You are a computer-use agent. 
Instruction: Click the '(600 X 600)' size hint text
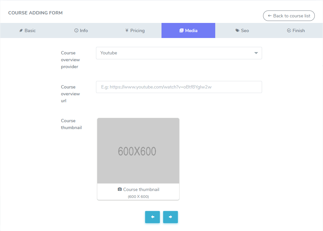[138, 197]
